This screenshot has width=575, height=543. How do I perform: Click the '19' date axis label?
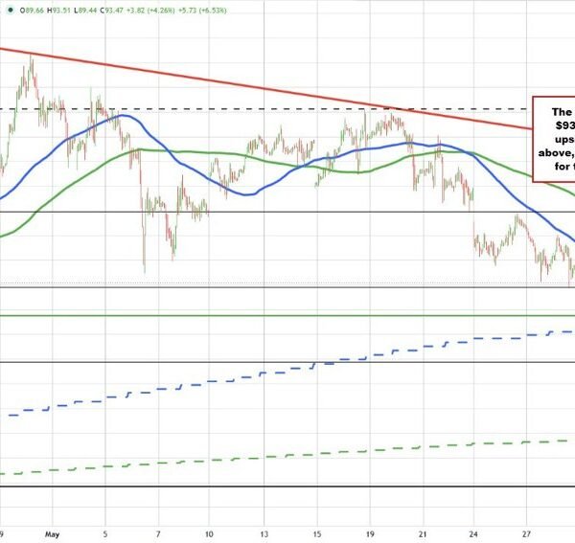point(370,534)
